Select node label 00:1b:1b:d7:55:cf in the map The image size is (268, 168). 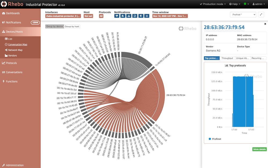point(67,93)
